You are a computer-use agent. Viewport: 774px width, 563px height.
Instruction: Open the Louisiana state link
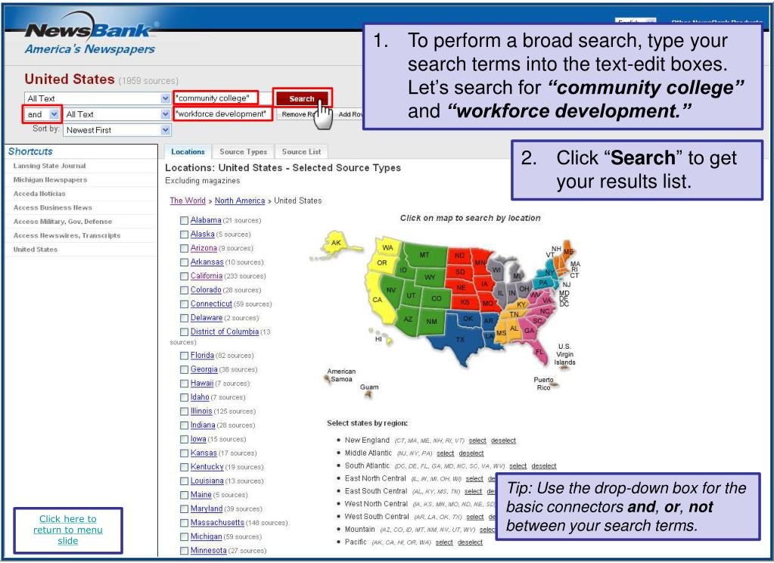click(207, 481)
